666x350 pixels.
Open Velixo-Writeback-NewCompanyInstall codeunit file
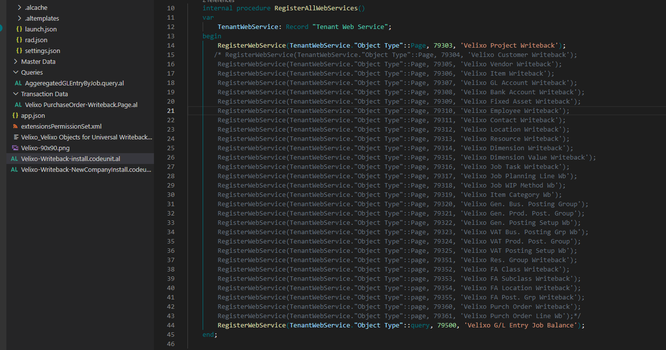tap(87, 169)
